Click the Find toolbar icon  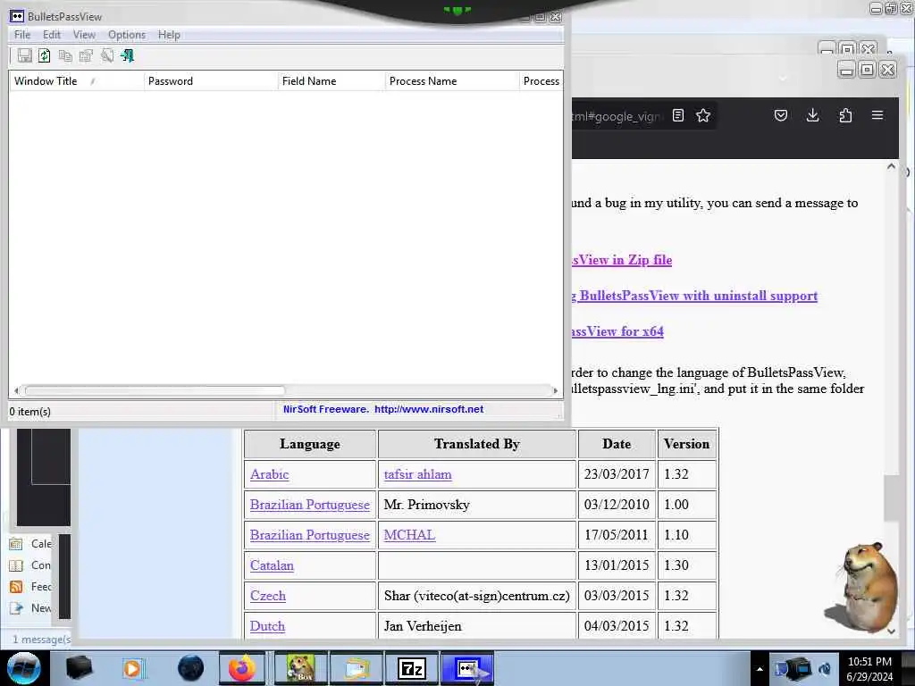tap(107, 55)
